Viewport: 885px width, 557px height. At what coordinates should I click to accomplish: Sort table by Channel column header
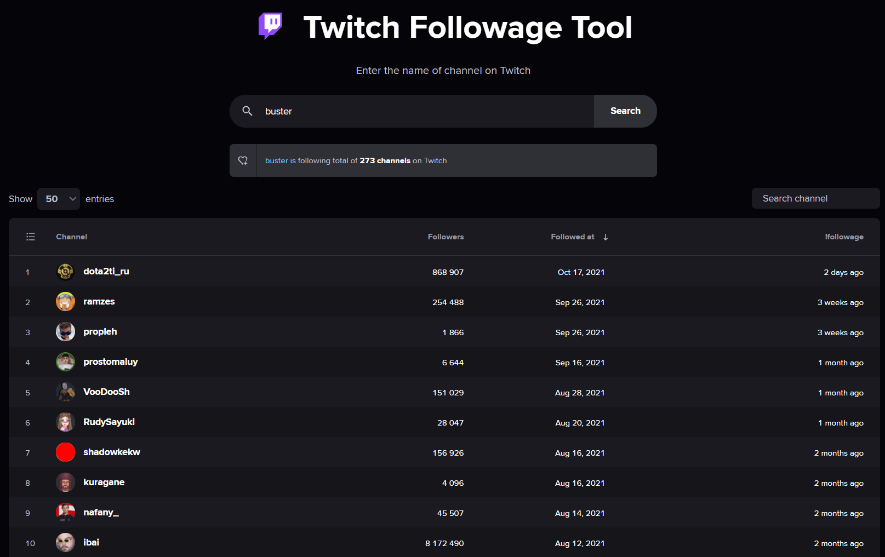(x=72, y=237)
